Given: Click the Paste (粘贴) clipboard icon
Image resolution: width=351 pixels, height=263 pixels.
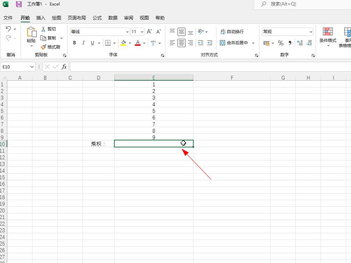Looking at the screenshot, I should point(31,33).
